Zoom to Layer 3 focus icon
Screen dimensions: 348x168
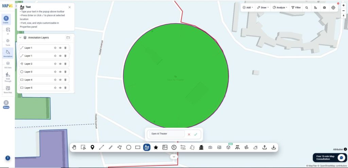[x=55, y=72]
